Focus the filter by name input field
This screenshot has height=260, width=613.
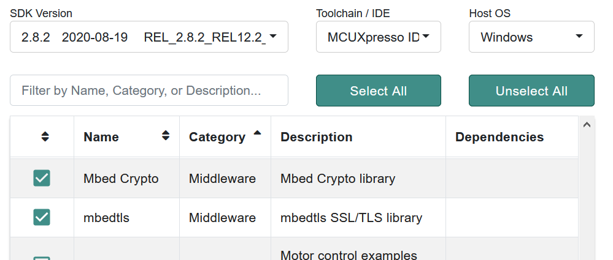[x=149, y=91]
